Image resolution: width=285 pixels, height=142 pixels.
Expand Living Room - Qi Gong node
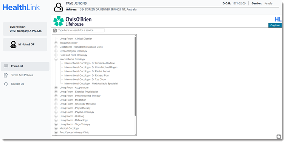coord(56,116)
